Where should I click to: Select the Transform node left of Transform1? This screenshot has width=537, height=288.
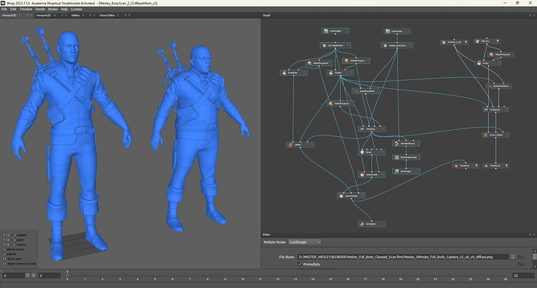click(x=465, y=166)
